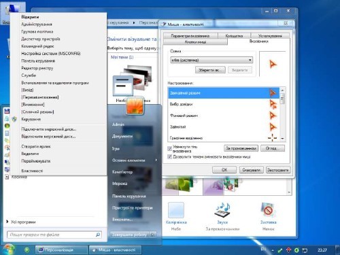Screen dimensions: 340x255
Task: Click the magnifier icon in Start search box
Action: click(x=98, y=235)
